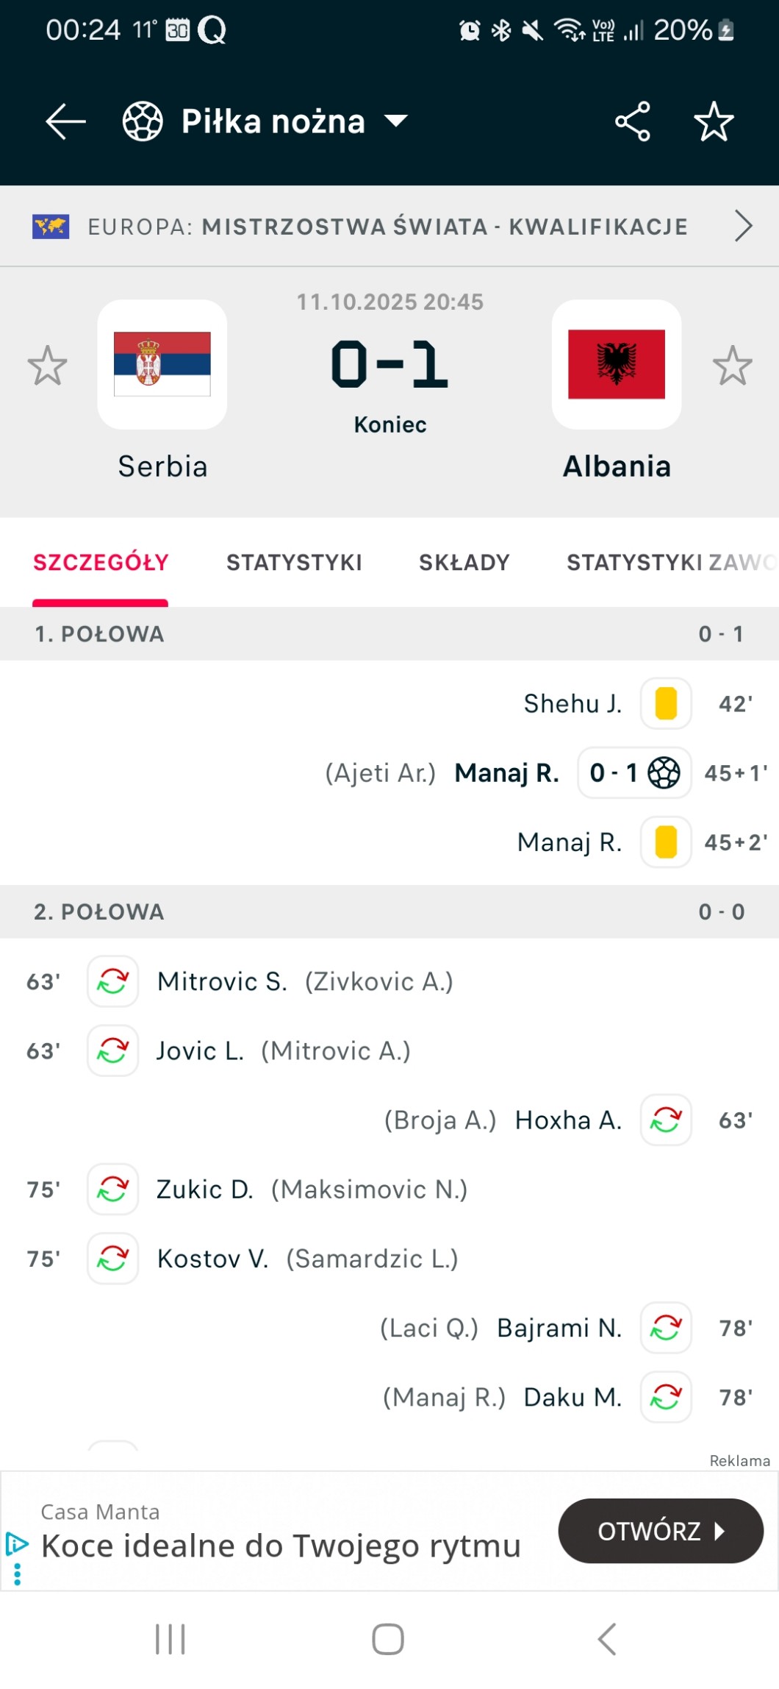Expand the competition chevron arrow
The width and height of the screenshot is (779, 1689).
(x=743, y=226)
